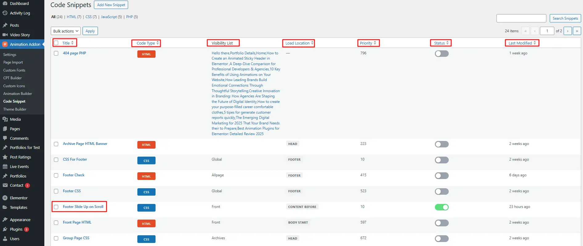Viewport: 583px width, 246px height.
Task: Click the Plugins plug icon
Action: tap(5, 229)
